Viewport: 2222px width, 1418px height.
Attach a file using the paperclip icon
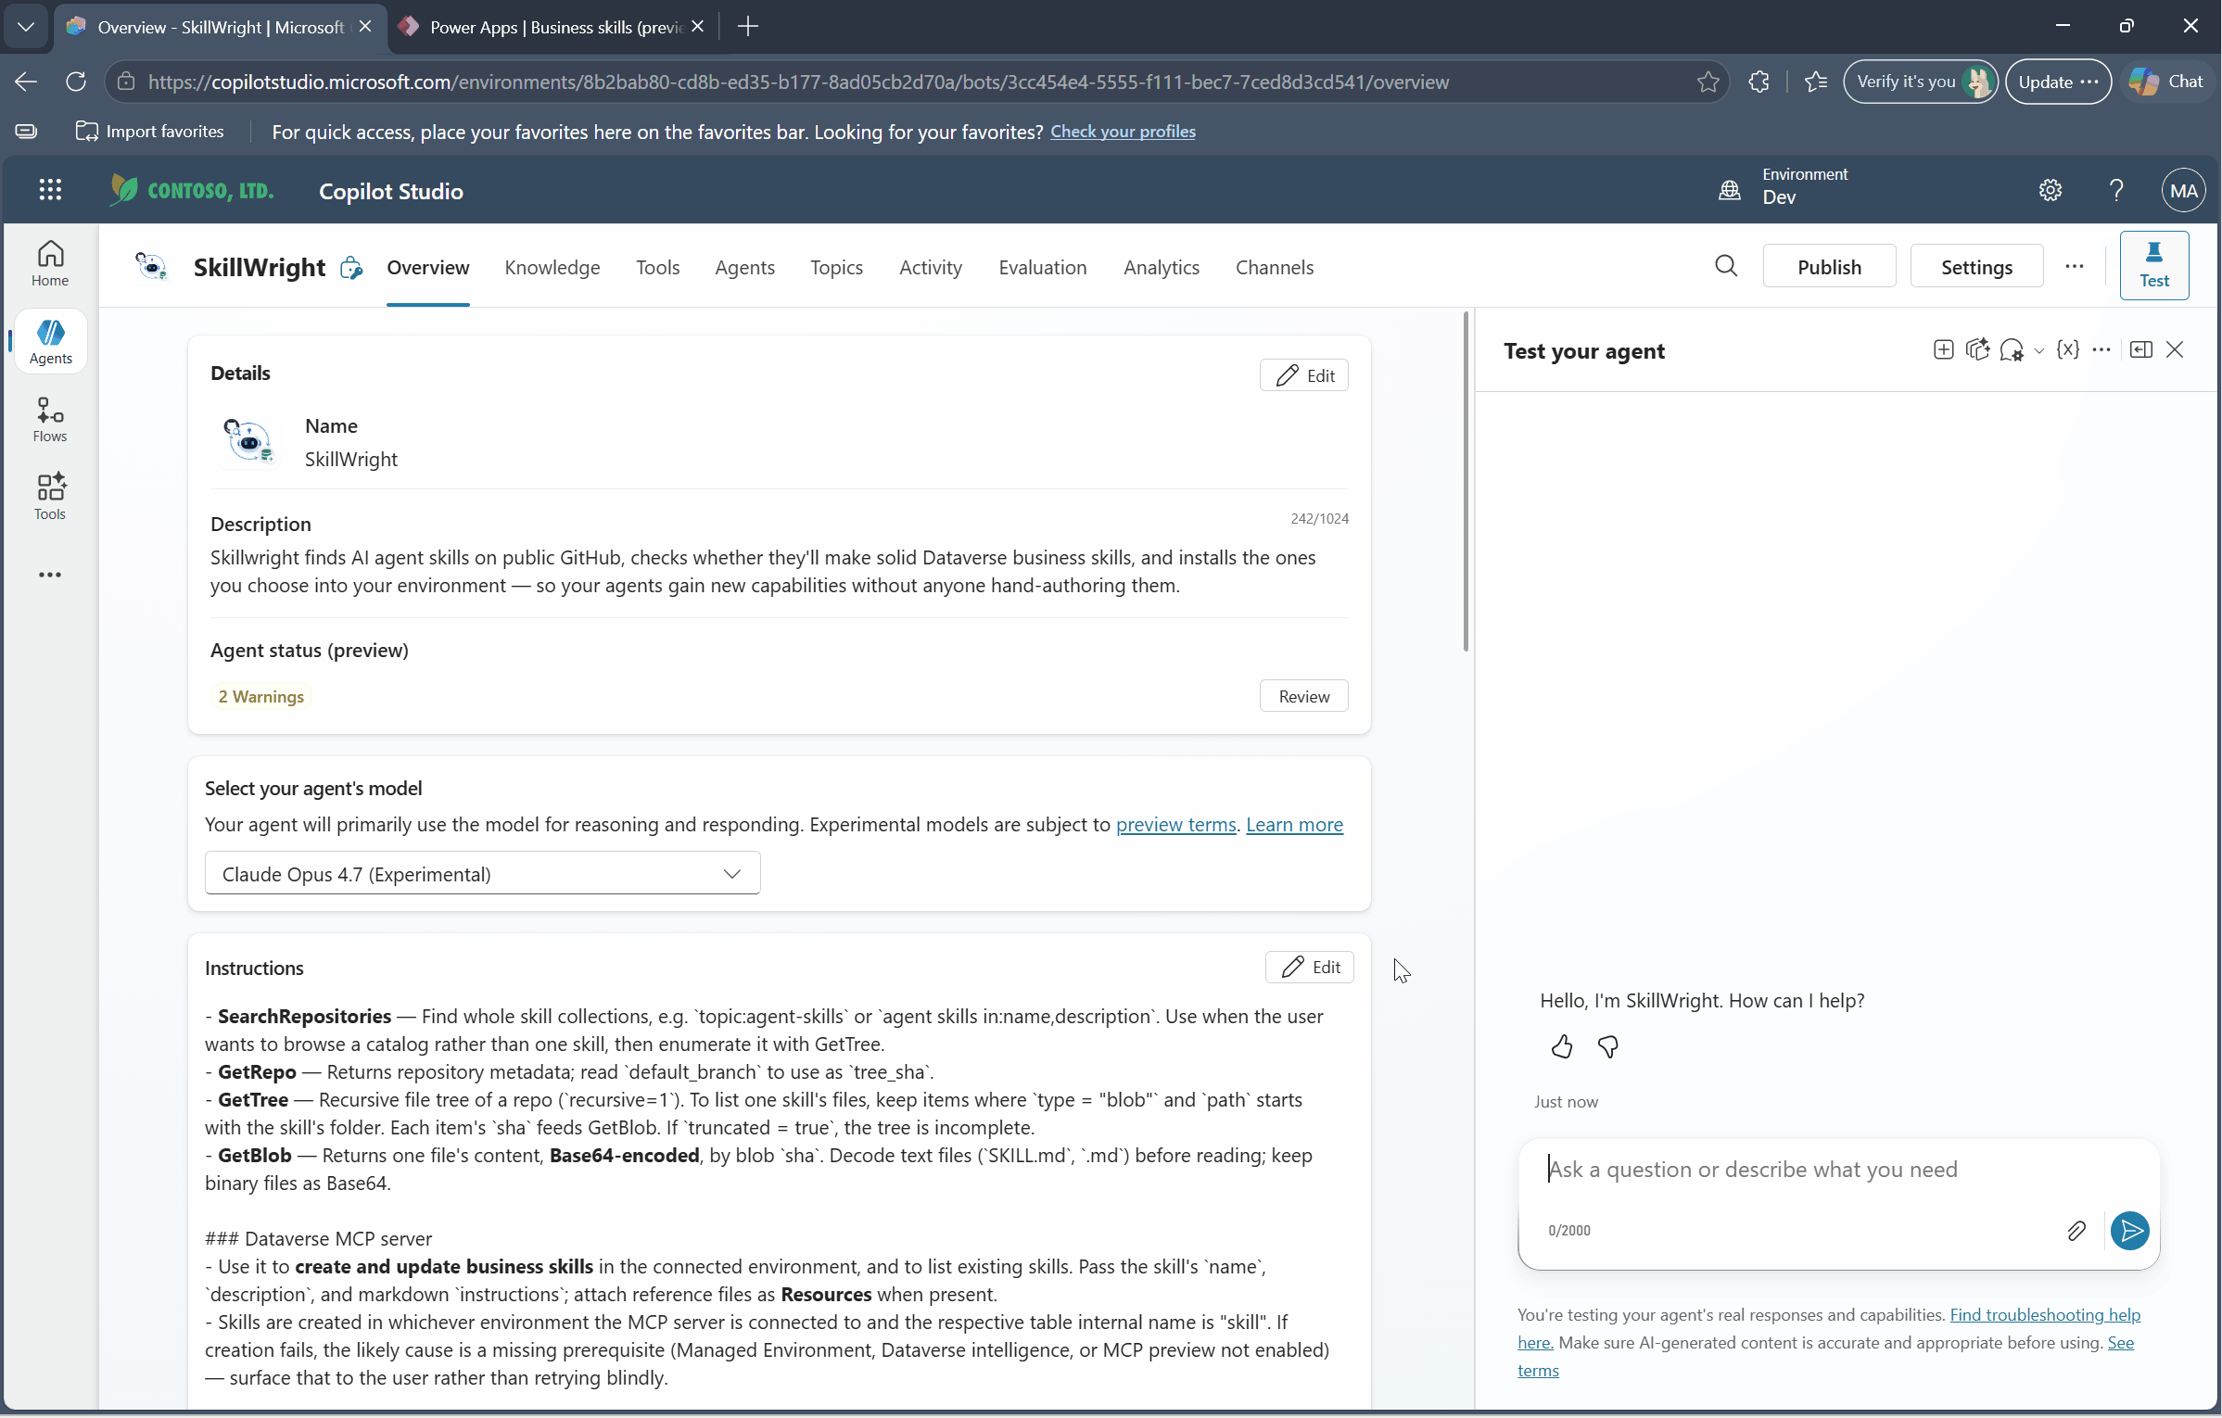(2076, 1231)
